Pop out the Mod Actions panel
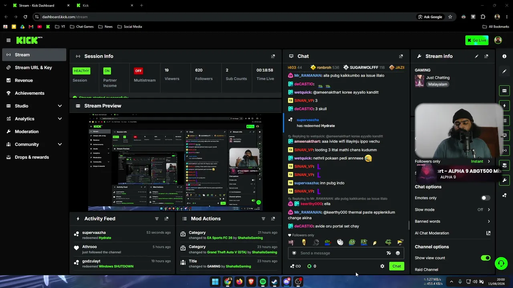This screenshot has height=288, width=513. [273, 219]
